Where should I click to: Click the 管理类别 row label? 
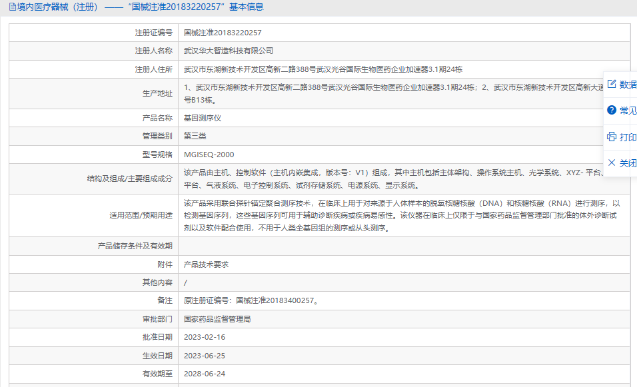tap(157, 136)
